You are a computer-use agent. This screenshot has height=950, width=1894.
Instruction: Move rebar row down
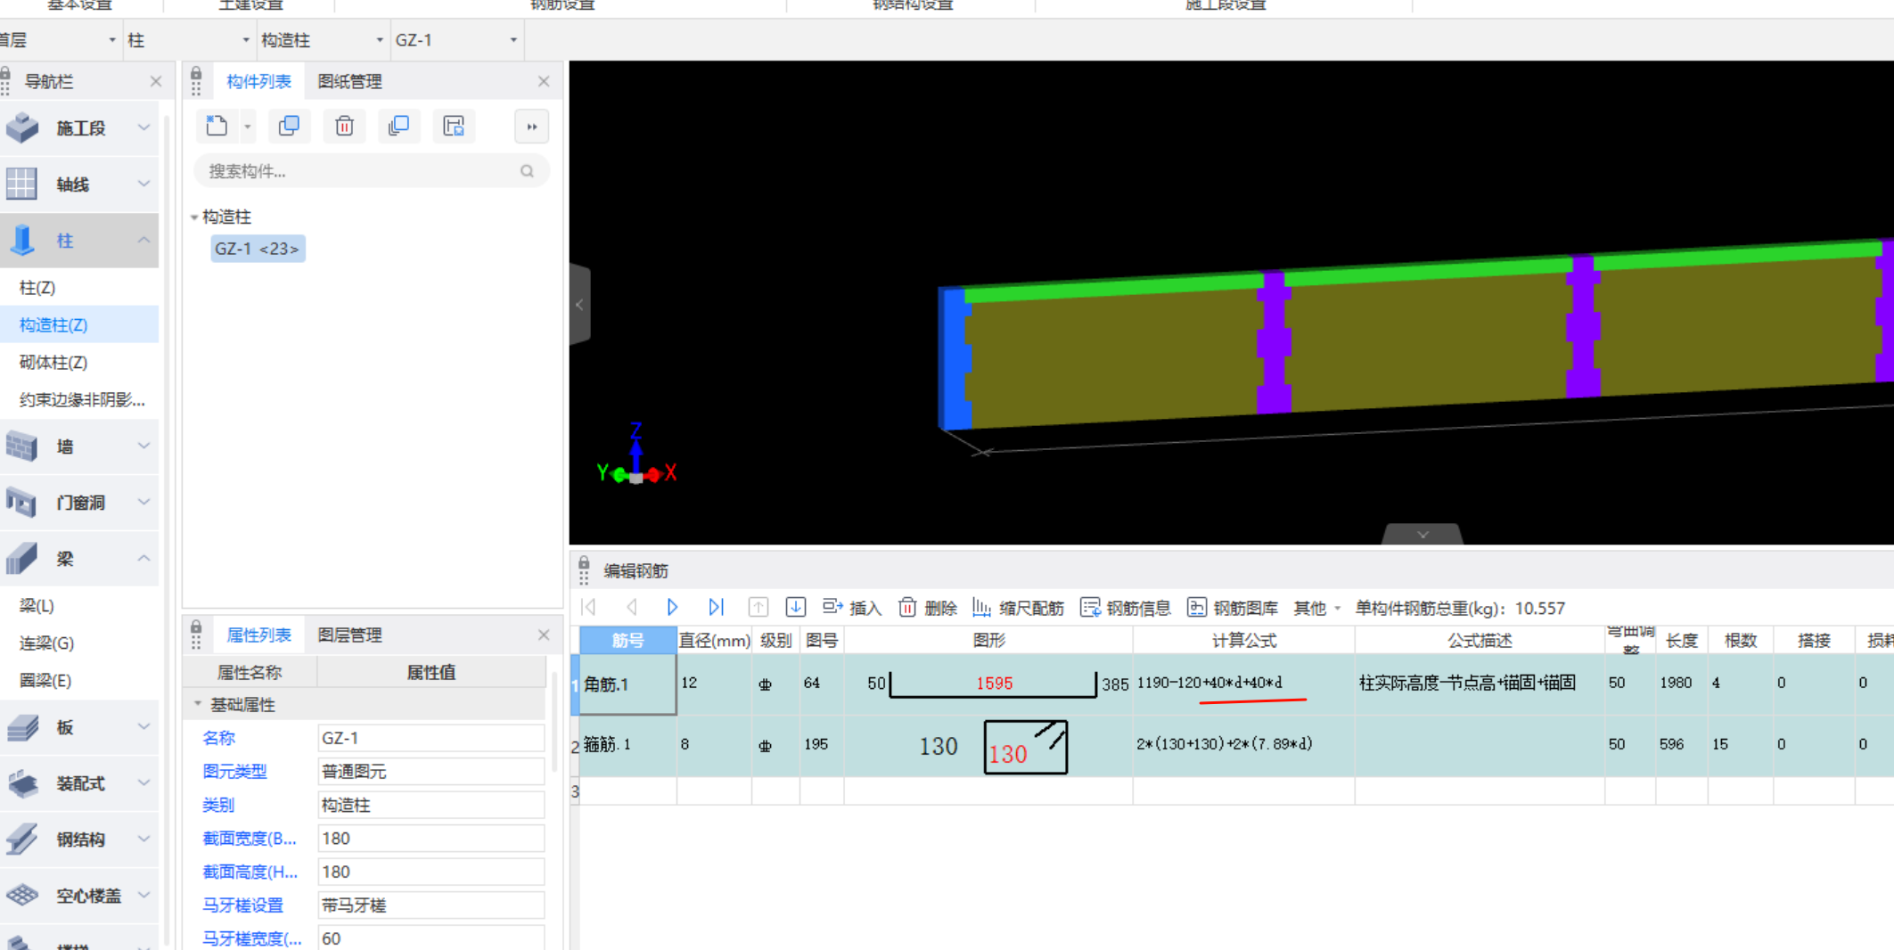[x=796, y=607]
